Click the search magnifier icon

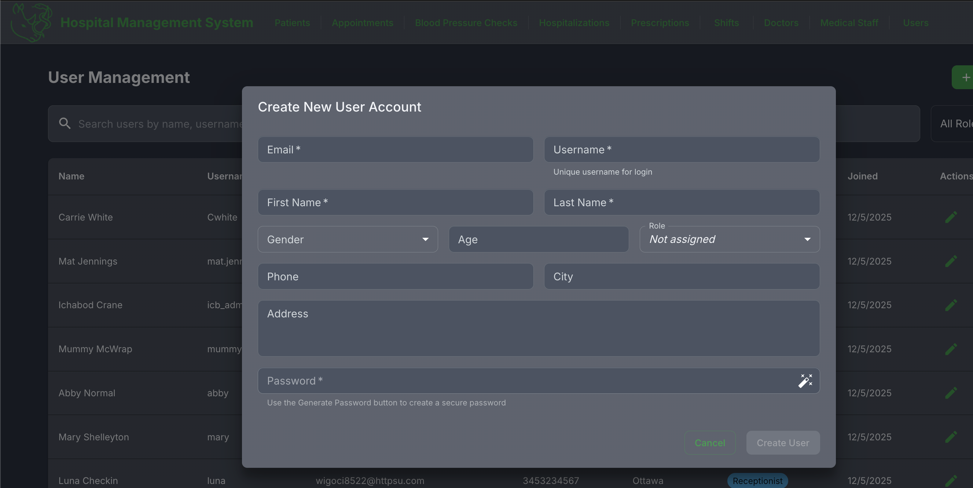(x=65, y=123)
